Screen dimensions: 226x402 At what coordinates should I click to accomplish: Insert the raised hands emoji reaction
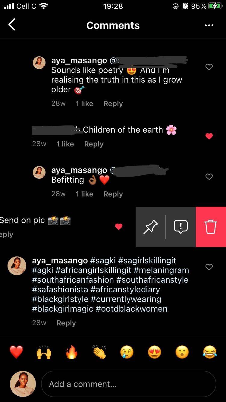pyautogui.click(x=44, y=352)
